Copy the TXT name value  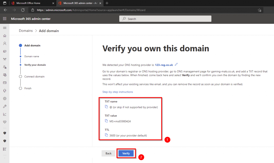106,107
